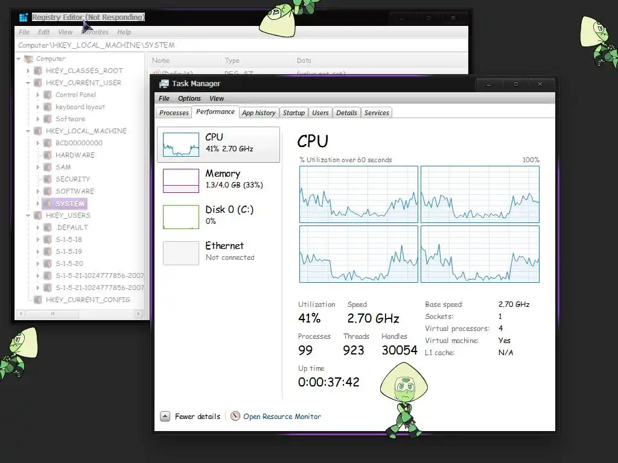Click the Task Manager title bar icon
618x463 pixels.
[x=164, y=83]
